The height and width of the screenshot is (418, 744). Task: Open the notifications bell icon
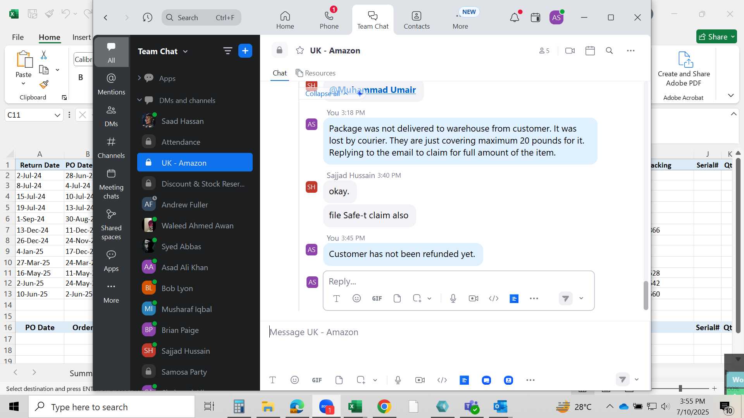pyautogui.click(x=514, y=17)
